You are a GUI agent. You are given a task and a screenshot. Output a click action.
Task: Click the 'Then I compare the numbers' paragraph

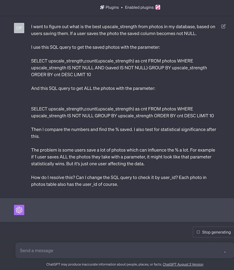pyautogui.click(x=123, y=133)
